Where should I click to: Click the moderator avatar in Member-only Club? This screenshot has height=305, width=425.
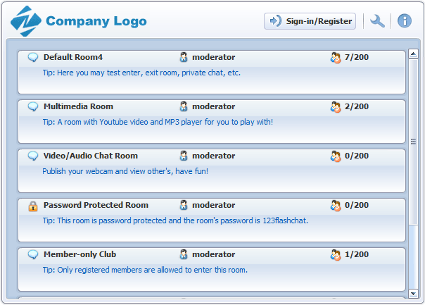click(x=184, y=254)
